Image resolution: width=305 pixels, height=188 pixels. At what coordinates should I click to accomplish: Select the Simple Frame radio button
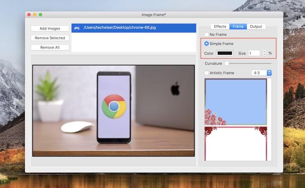click(206, 44)
